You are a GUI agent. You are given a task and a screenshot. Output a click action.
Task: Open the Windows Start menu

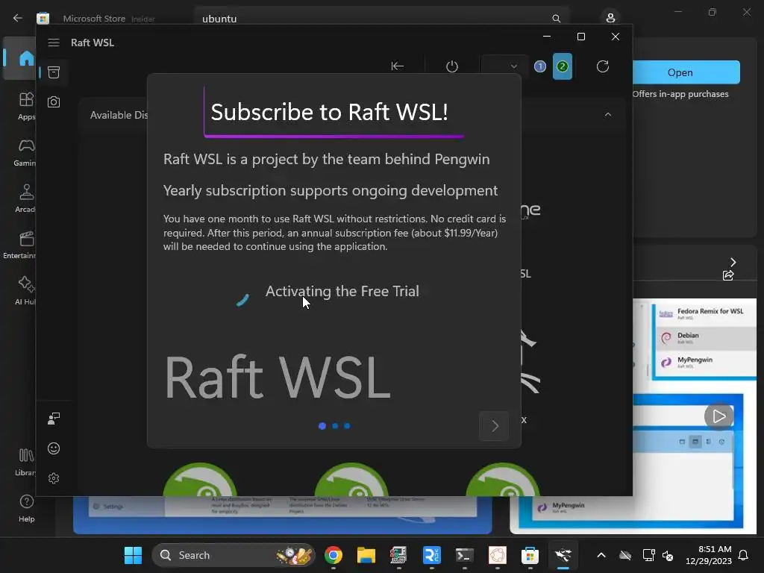click(x=133, y=555)
